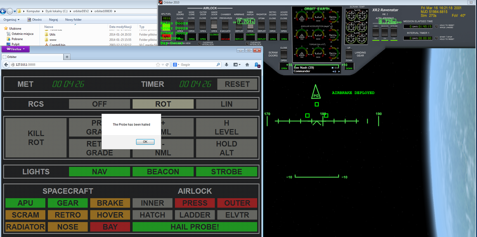Expand breadcrumb arrow after Komputer
This screenshot has width=477, height=237.
43,11
